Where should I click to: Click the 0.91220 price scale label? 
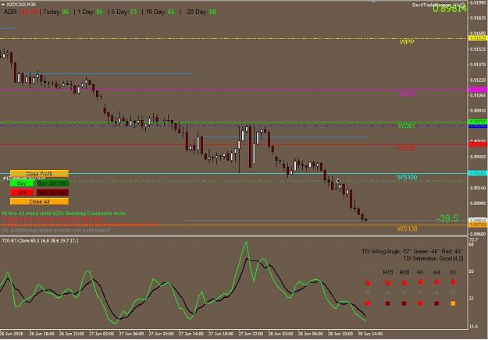pos(478,80)
